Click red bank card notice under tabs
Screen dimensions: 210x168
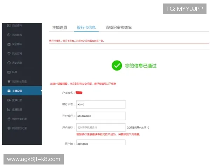click(77, 41)
